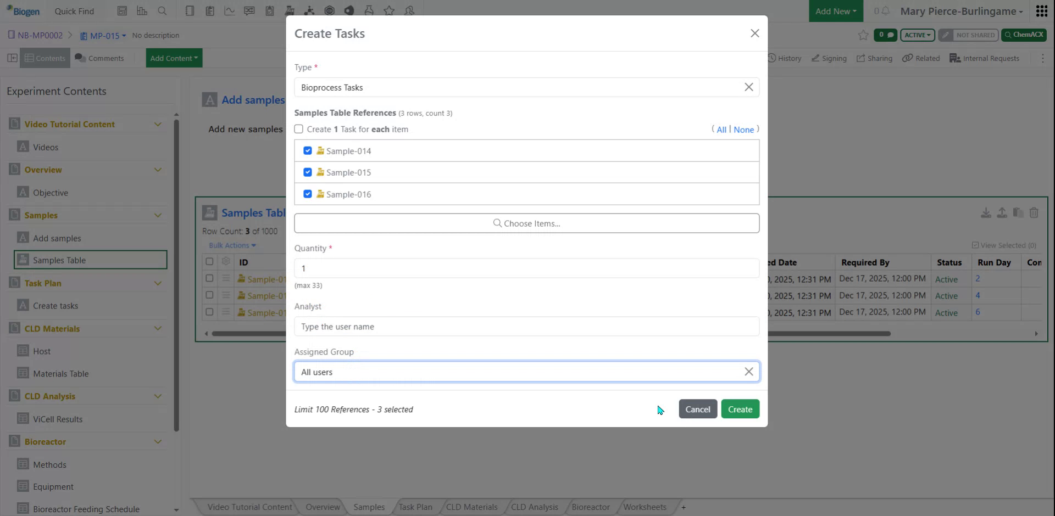Open the notebook icon in the top toolbar
Viewport: 1055px width, 516px height.
pos(190,10)
